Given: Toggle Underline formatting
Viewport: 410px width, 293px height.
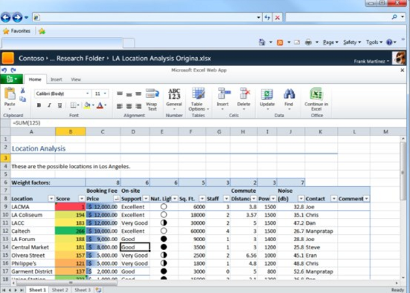Looking at the screenshot, I should click(x=60, y=105).
